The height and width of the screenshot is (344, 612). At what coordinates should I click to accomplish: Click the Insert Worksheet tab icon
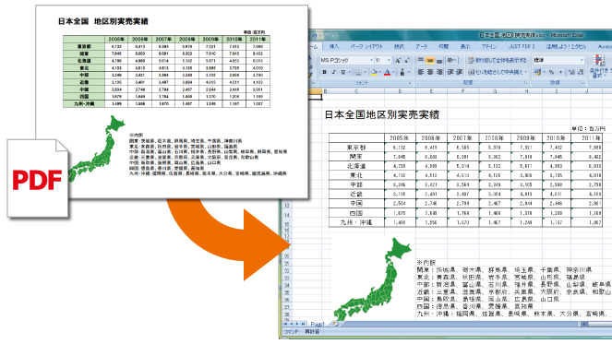(x=336, y=324)
